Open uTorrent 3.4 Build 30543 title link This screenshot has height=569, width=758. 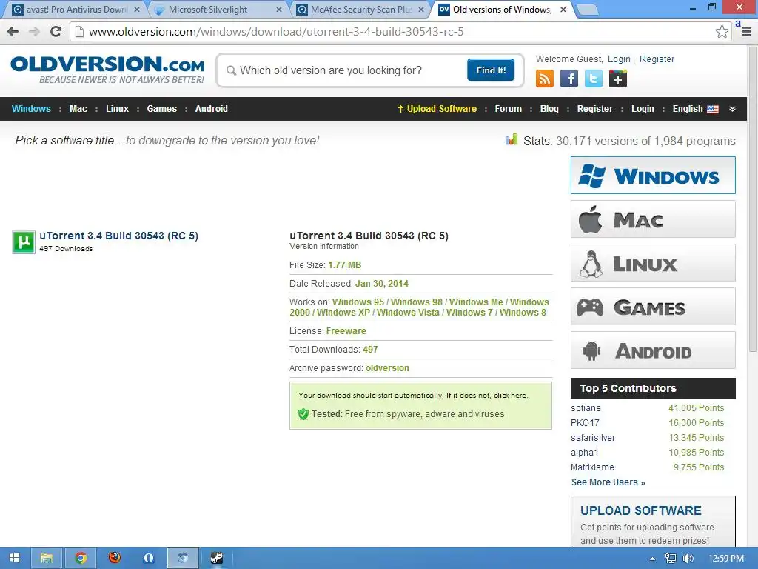[x=119, y=236]
